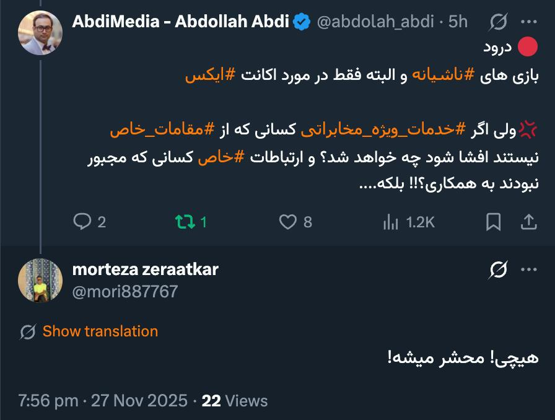
Task: Click the reply icon on Abdi's post
Action: coord(82,221)
